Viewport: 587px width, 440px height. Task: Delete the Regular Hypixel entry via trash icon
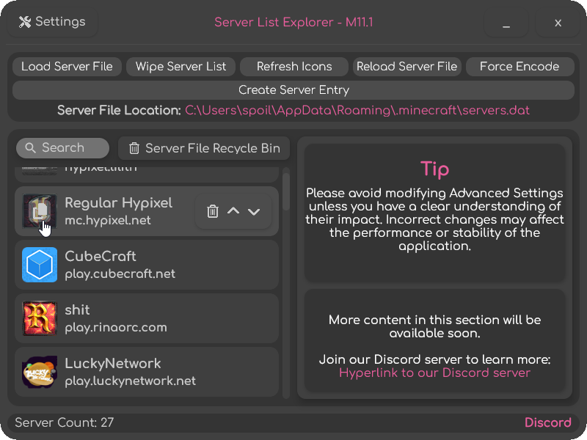coord(213,211)
